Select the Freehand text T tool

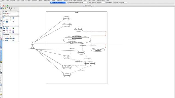(10, 41)
